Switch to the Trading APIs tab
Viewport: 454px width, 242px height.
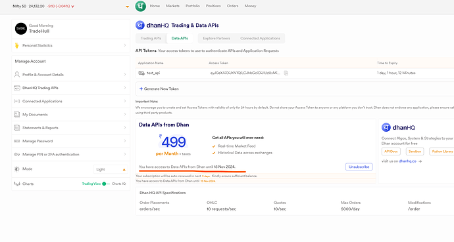click(151, 38)
